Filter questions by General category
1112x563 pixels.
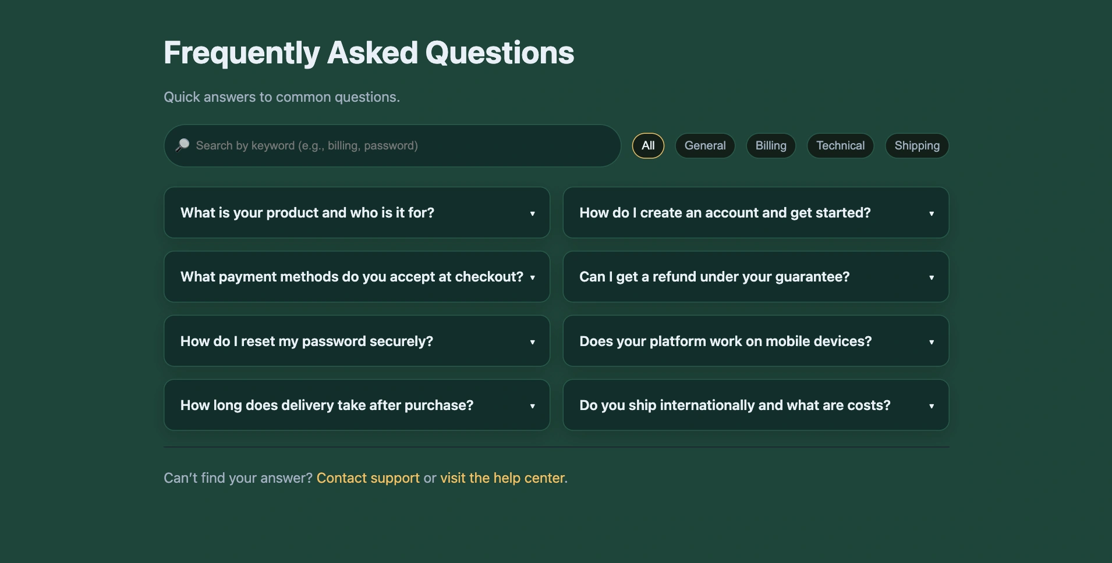click(705, 145)
